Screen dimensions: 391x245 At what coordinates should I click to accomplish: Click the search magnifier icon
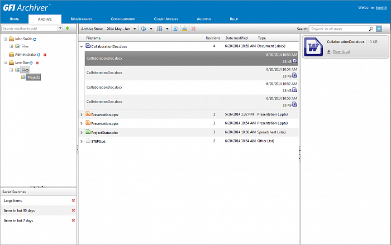click(371, 28)
